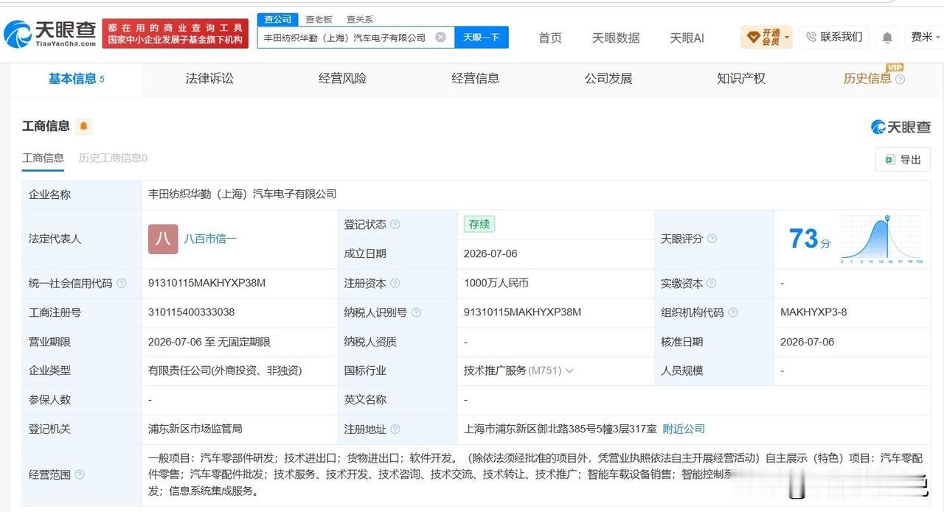The height and width of the screenshot is (512, 944).
Task: Select the 历史工商信息0 sub-tab
Action: (113, 158)
